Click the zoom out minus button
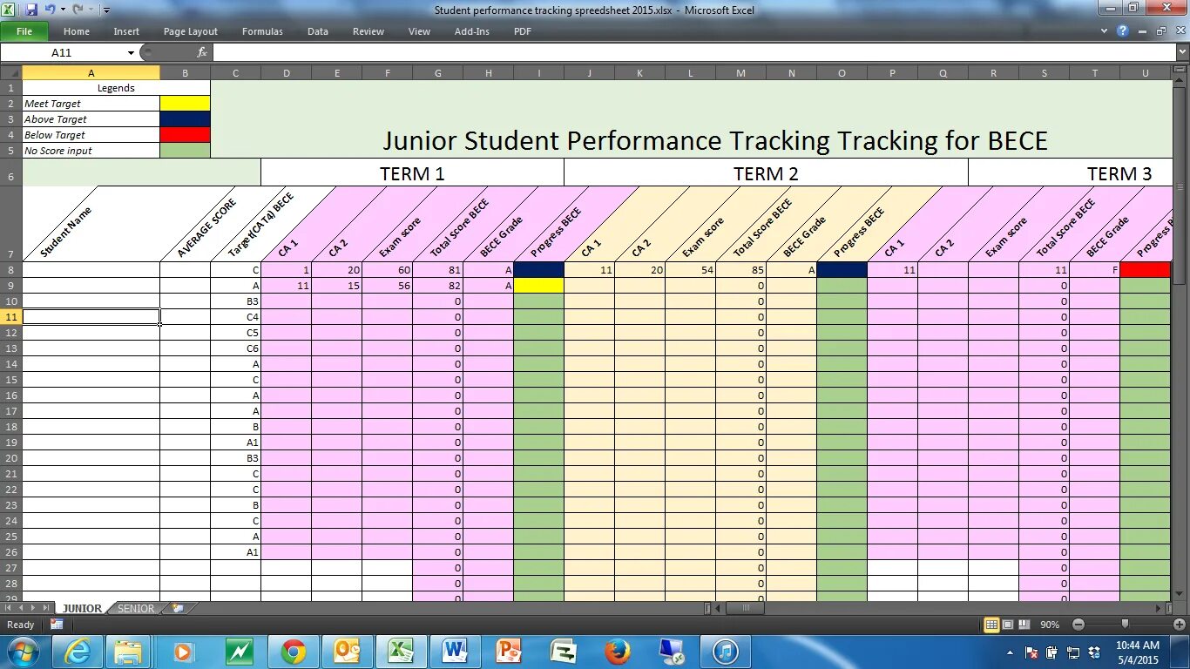The image size is (1190, 669). click(x=1078, y=625)
